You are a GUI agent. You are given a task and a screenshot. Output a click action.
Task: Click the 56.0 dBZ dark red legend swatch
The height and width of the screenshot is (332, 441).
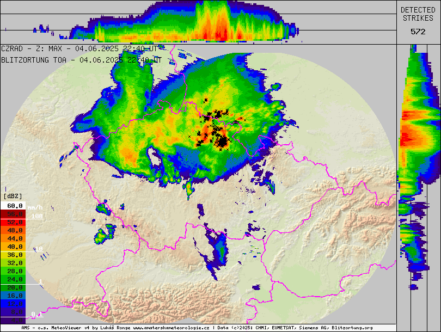click(x=13, y=214)
